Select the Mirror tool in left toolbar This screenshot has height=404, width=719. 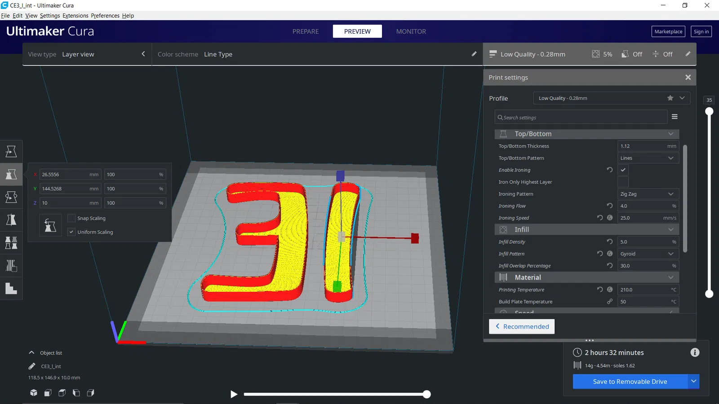click(x=11, y=220)
